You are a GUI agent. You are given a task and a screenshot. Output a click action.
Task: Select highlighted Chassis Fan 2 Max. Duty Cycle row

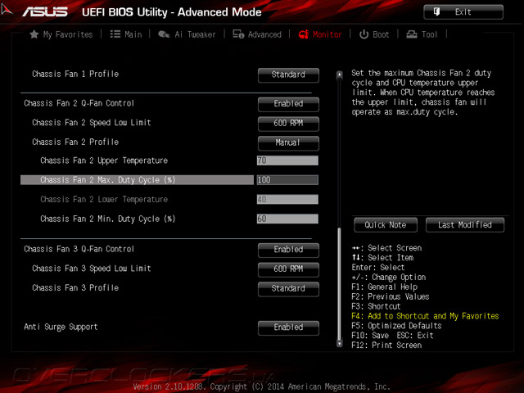coord(137,180)
